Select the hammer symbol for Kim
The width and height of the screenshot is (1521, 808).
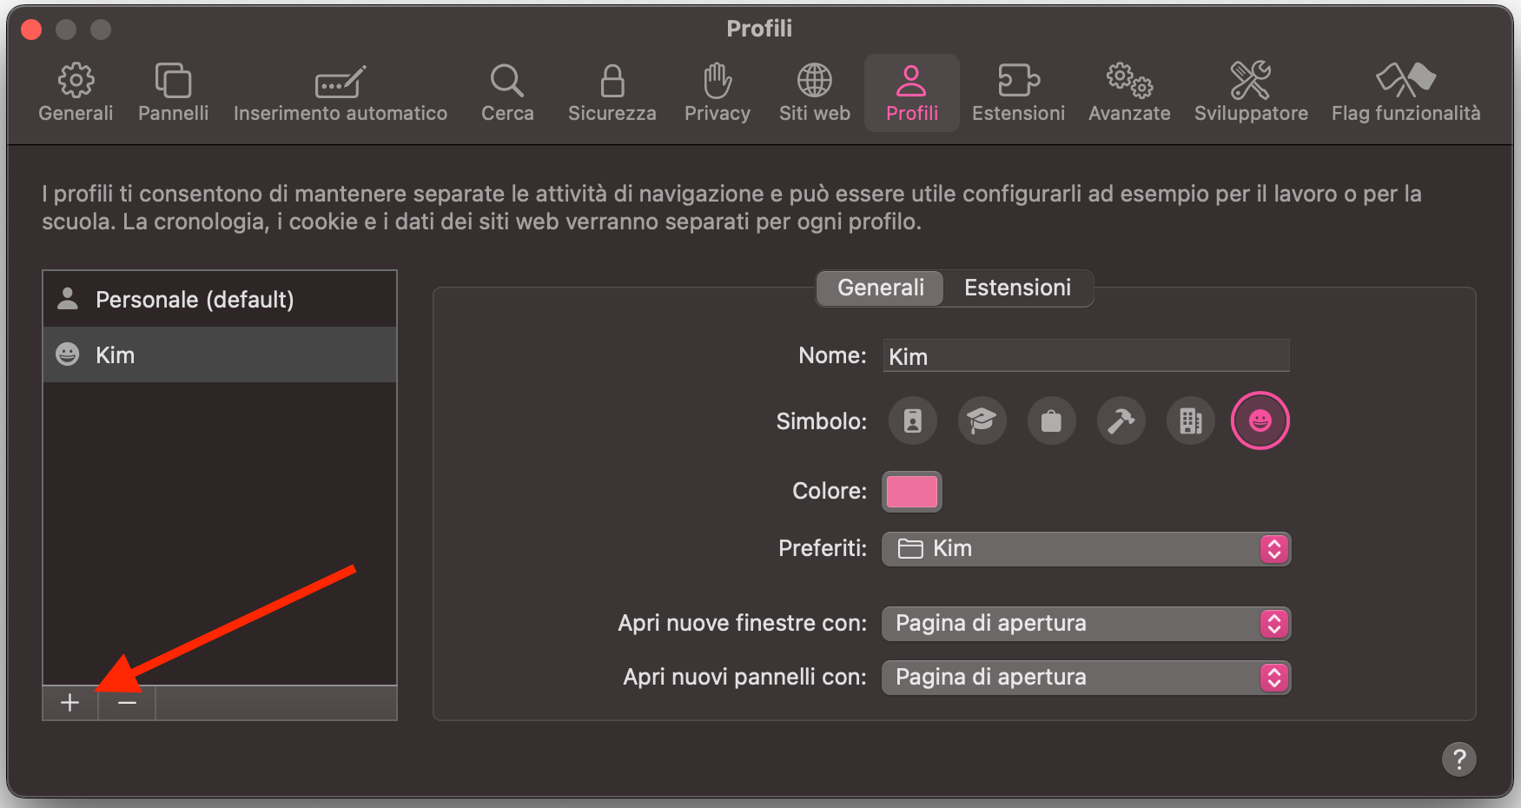[x=1121, y=421]
